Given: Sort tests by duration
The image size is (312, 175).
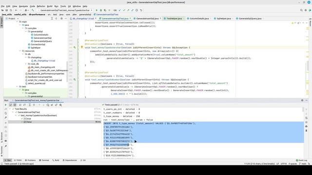Looking at the screenshot, I should [x=24, y=105].
